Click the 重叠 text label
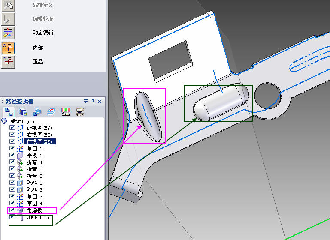Screen dimensions: 330x240 38,62
